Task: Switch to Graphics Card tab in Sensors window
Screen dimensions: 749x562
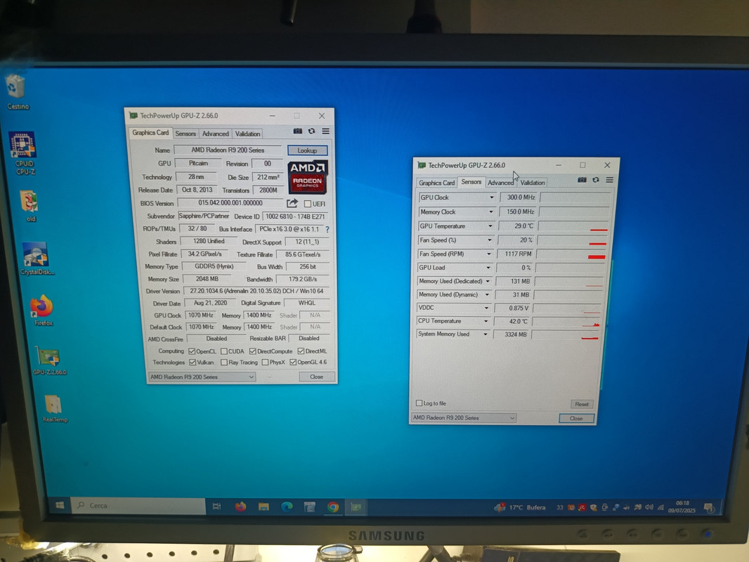Action: (436, 183)
